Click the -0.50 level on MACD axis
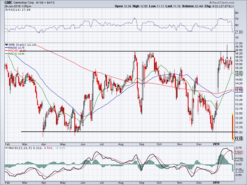This screenshot has width=247, height=185. point(238,175)
